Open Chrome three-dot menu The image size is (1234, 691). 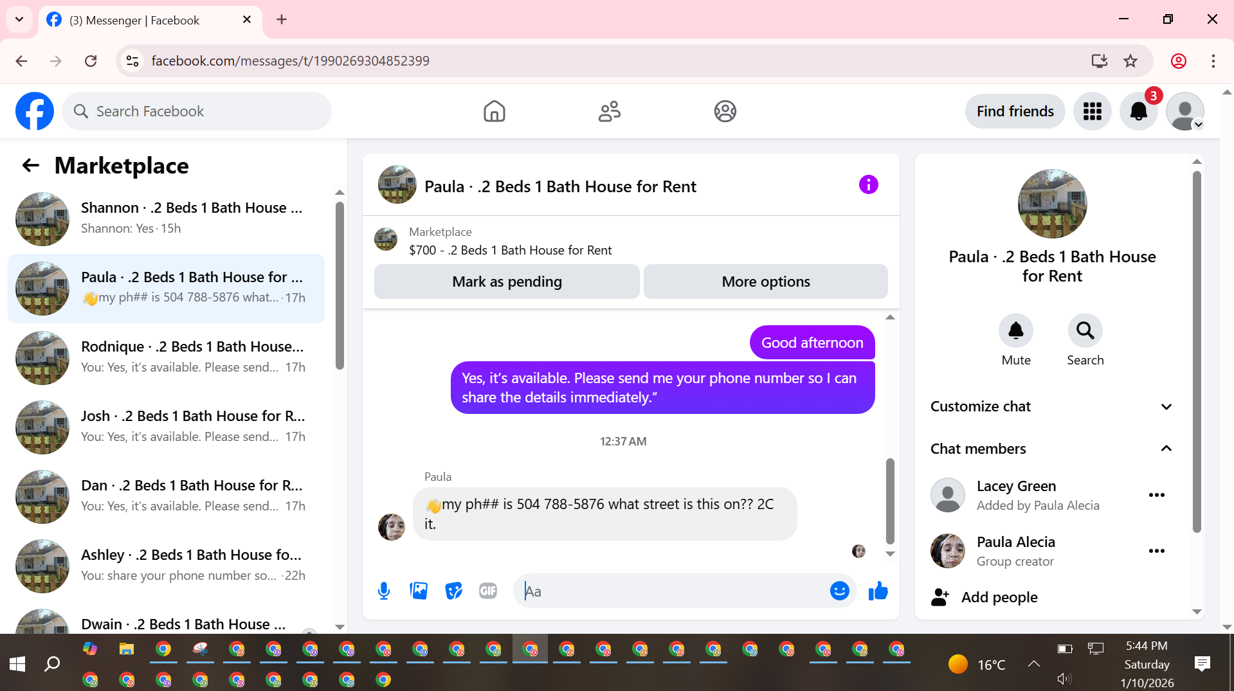pyautogui.click(x=1213, y=61)
